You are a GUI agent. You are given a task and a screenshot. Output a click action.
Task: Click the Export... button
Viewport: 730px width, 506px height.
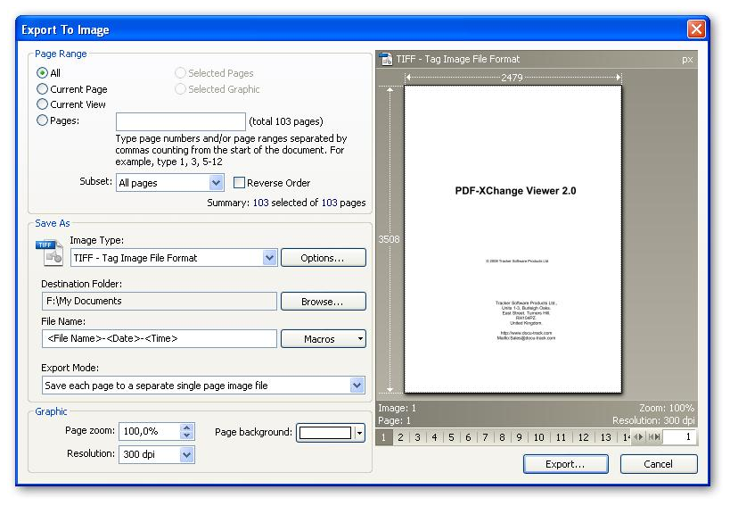pyautogui.click(x=565, y=464)
